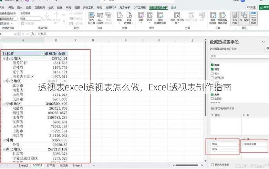The height and width of the screenshot is (169, 269).
Task: Open the 设计 (Design) ribbon tab
Action: tap(174, 7)
